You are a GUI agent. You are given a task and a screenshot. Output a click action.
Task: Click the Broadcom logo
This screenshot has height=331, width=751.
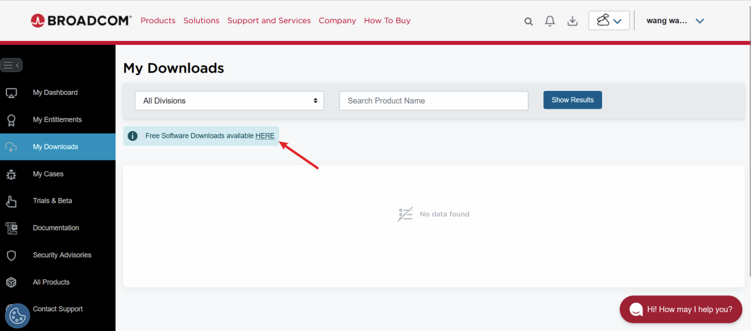pos(81,21)
